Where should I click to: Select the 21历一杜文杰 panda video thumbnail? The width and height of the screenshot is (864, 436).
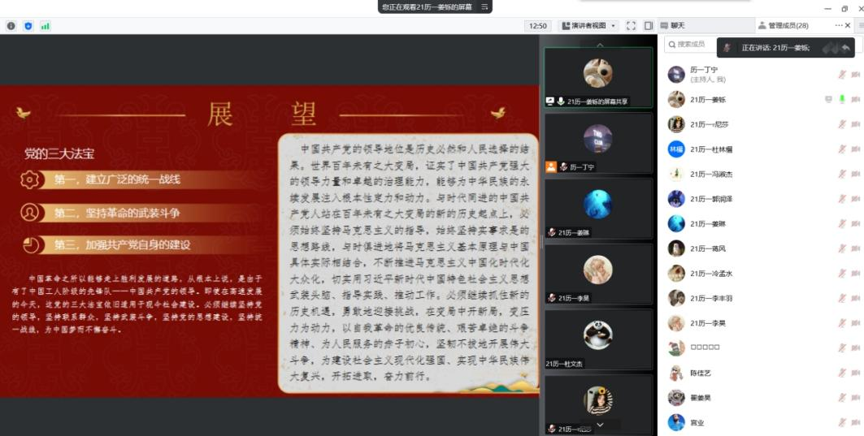[597, 339]
